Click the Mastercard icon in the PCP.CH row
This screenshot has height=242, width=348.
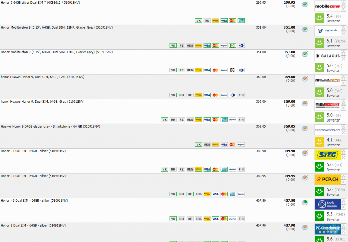224,194
